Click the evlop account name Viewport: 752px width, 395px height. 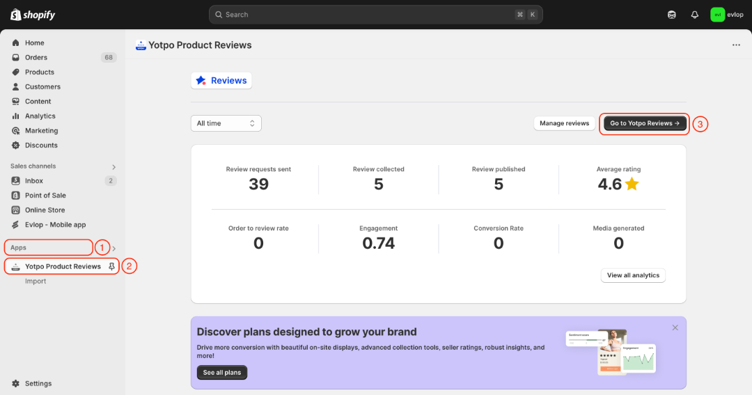point(735,15)
